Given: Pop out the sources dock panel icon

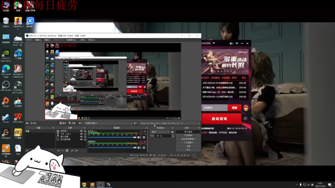Looking at the screenshot, I should pyautogui.click(x=85, y=128).
